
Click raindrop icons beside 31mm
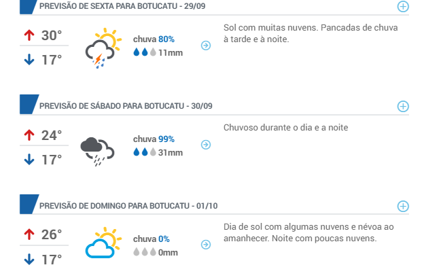point(145,152)
